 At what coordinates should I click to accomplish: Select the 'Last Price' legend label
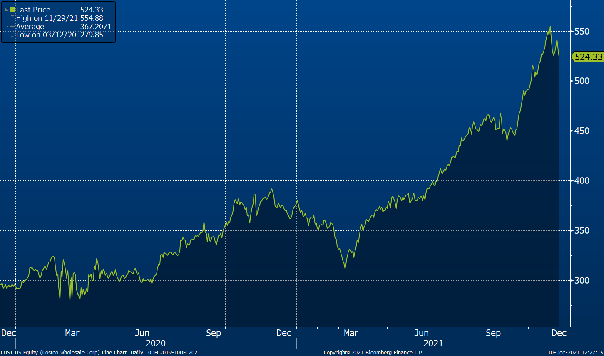[33, 10]
